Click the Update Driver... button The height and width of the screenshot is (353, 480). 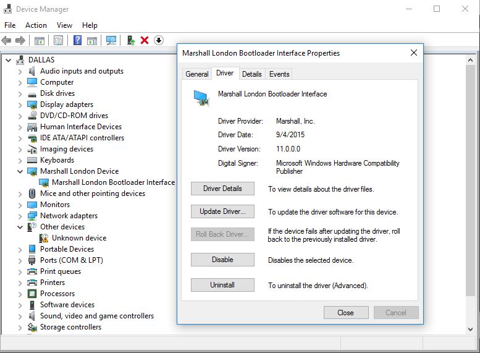click(222, 211)
